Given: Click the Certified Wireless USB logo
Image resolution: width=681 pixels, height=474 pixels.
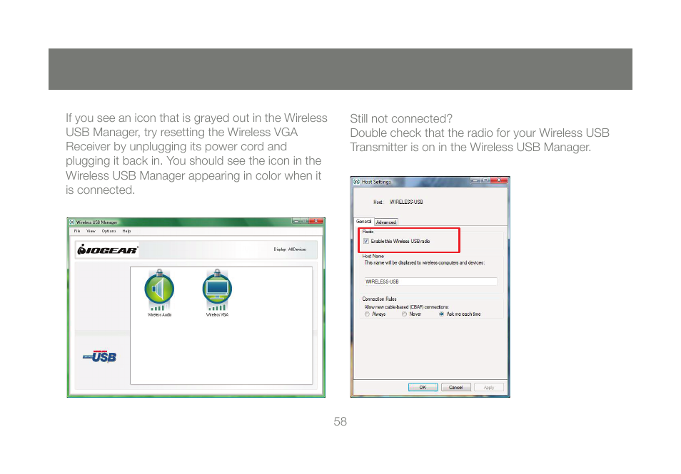Looking at the screenshot, I should point(100,356).
